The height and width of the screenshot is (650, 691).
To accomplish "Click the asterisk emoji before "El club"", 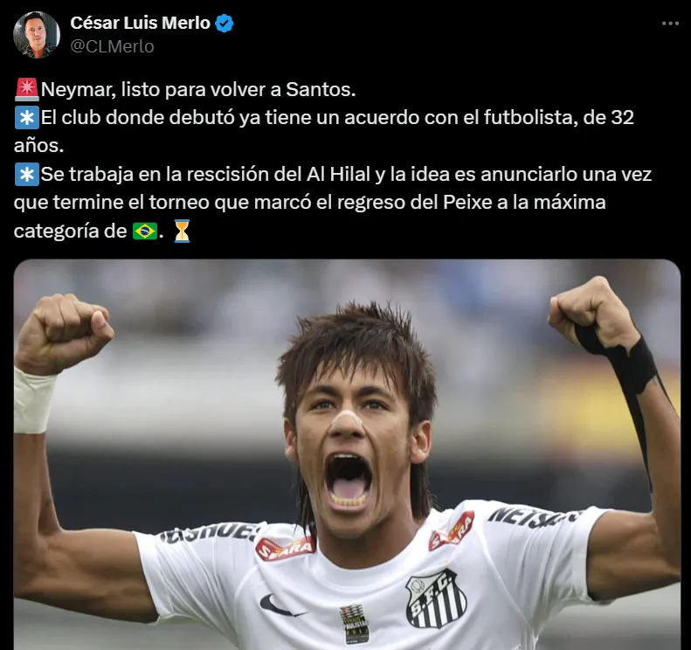I will [27, 117].
